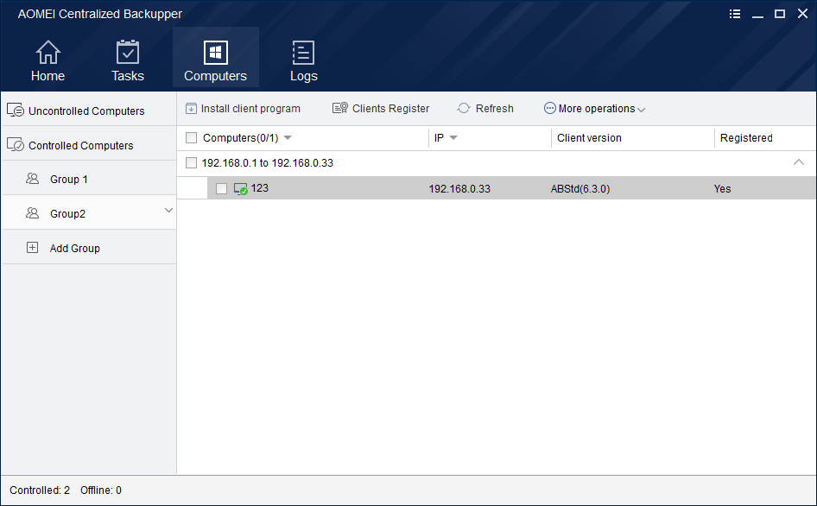The height and width of the screenshot is (506, 817).
Task: Click the Uncontrolled Computers monitor icon
Action: [16, 110]
